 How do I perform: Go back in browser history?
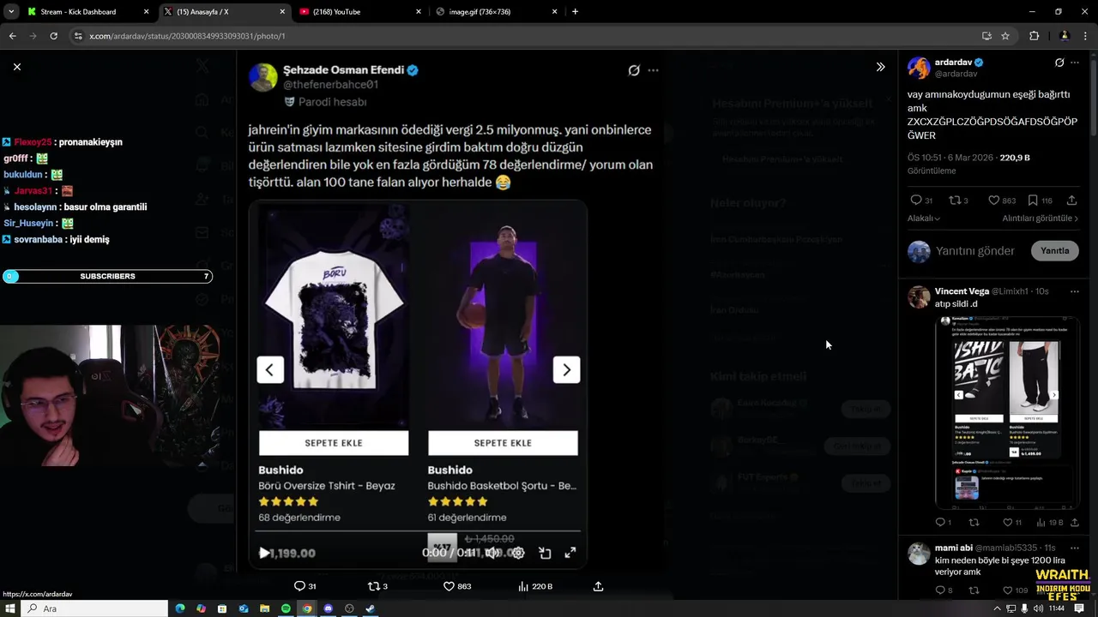point(12,36)
